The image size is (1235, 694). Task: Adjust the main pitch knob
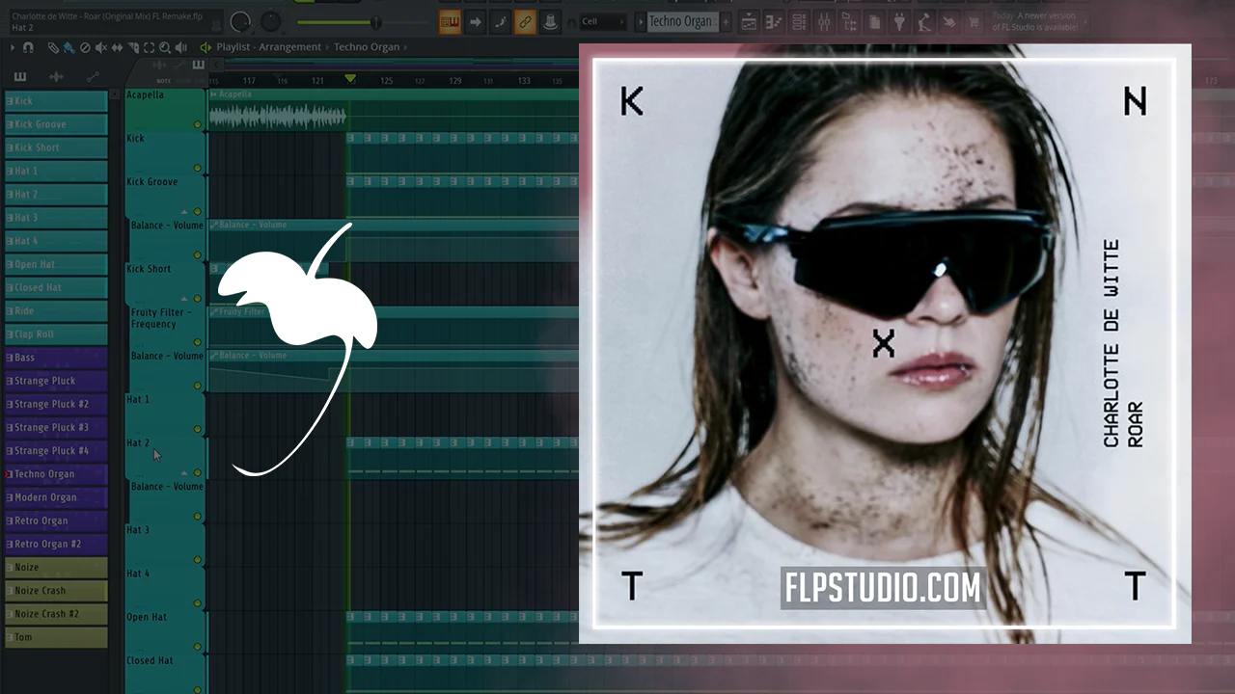271,21
